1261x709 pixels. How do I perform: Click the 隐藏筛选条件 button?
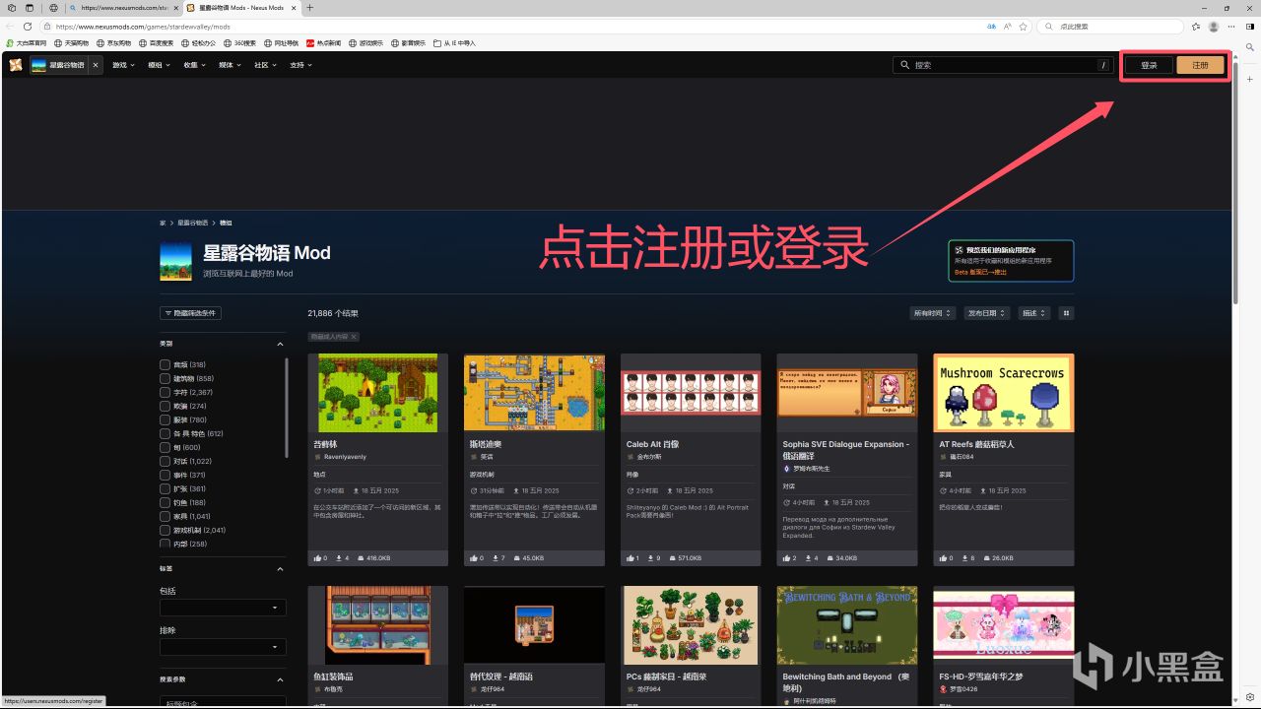point(191,313)
